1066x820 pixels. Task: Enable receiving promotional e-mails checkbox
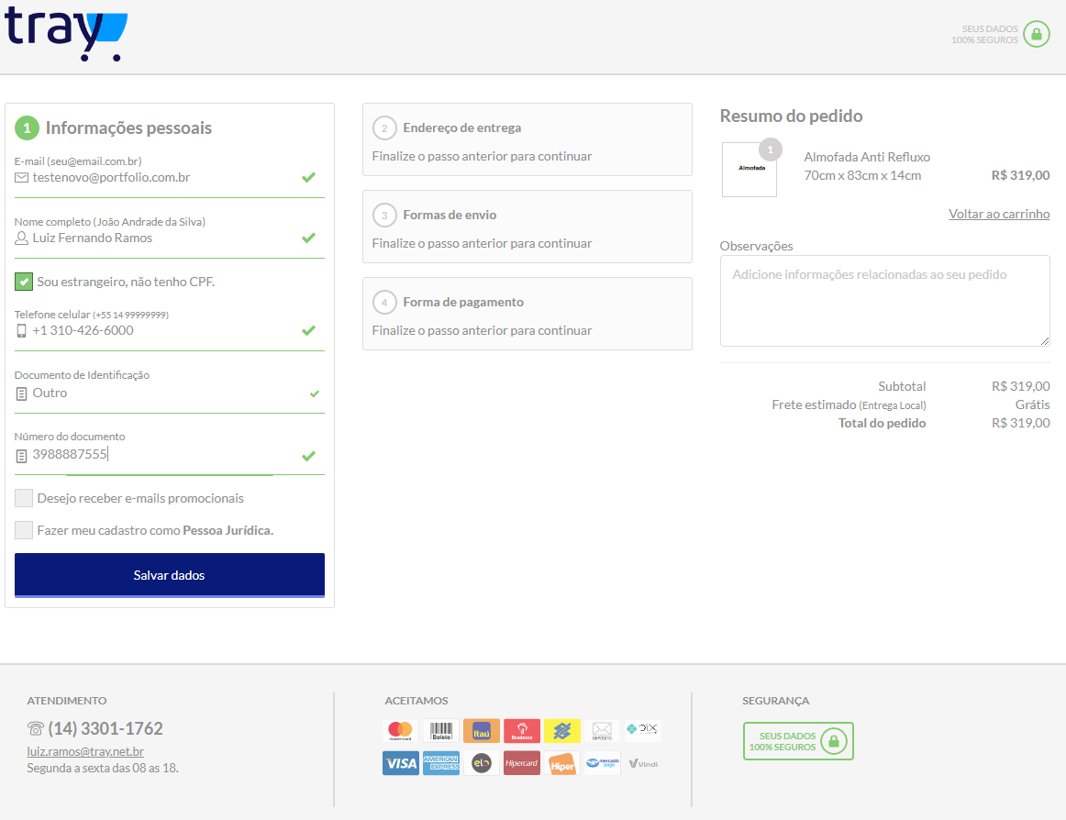(24, 498)
